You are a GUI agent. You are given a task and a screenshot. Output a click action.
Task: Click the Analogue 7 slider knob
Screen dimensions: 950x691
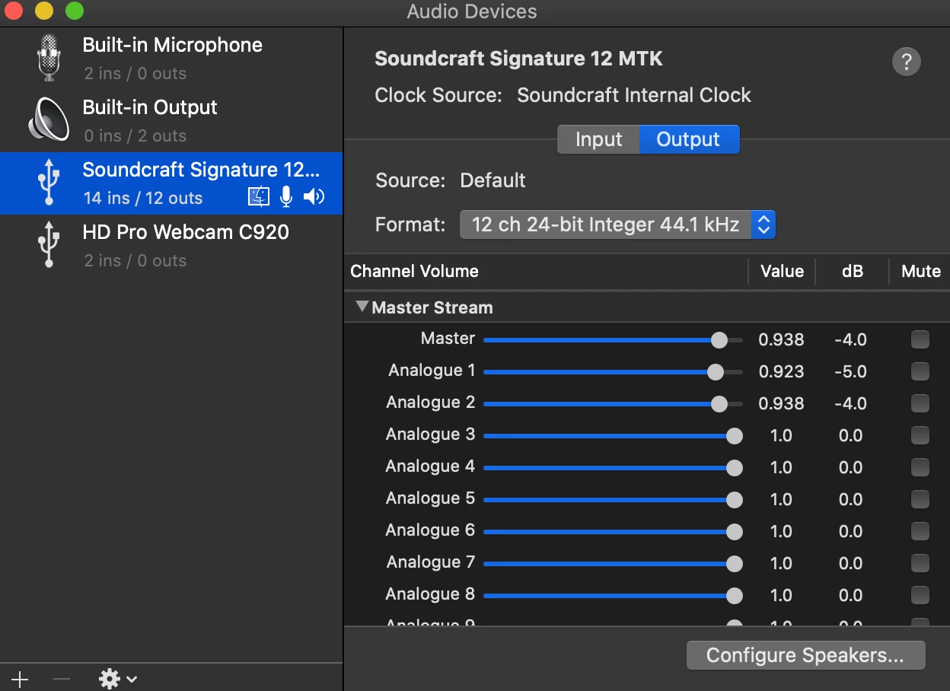pos(734,564)
